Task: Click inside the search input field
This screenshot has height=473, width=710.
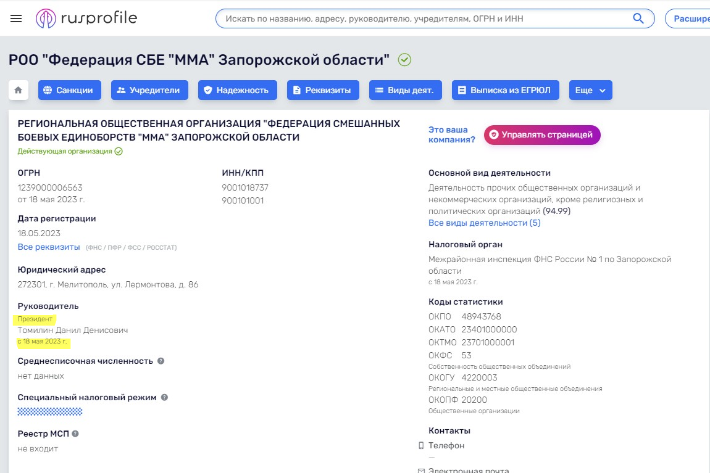Action: click(x=401, y=18)
